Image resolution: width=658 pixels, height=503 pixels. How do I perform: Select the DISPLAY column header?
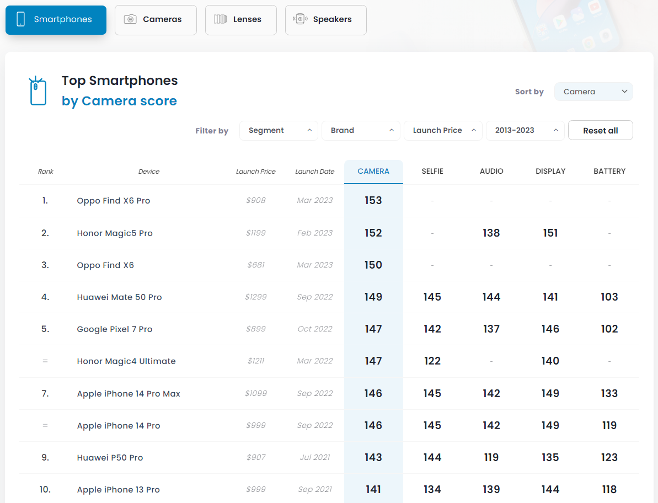(550, 171)
